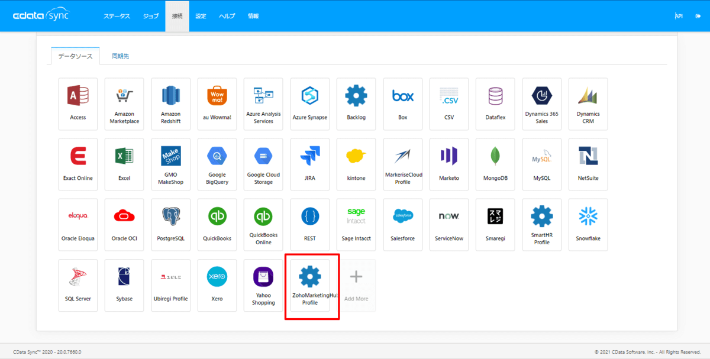The width and height of the screenshot is (710, 359).
Task: Select the au Wowma! connector tile
Action: (x=217, y=104)
